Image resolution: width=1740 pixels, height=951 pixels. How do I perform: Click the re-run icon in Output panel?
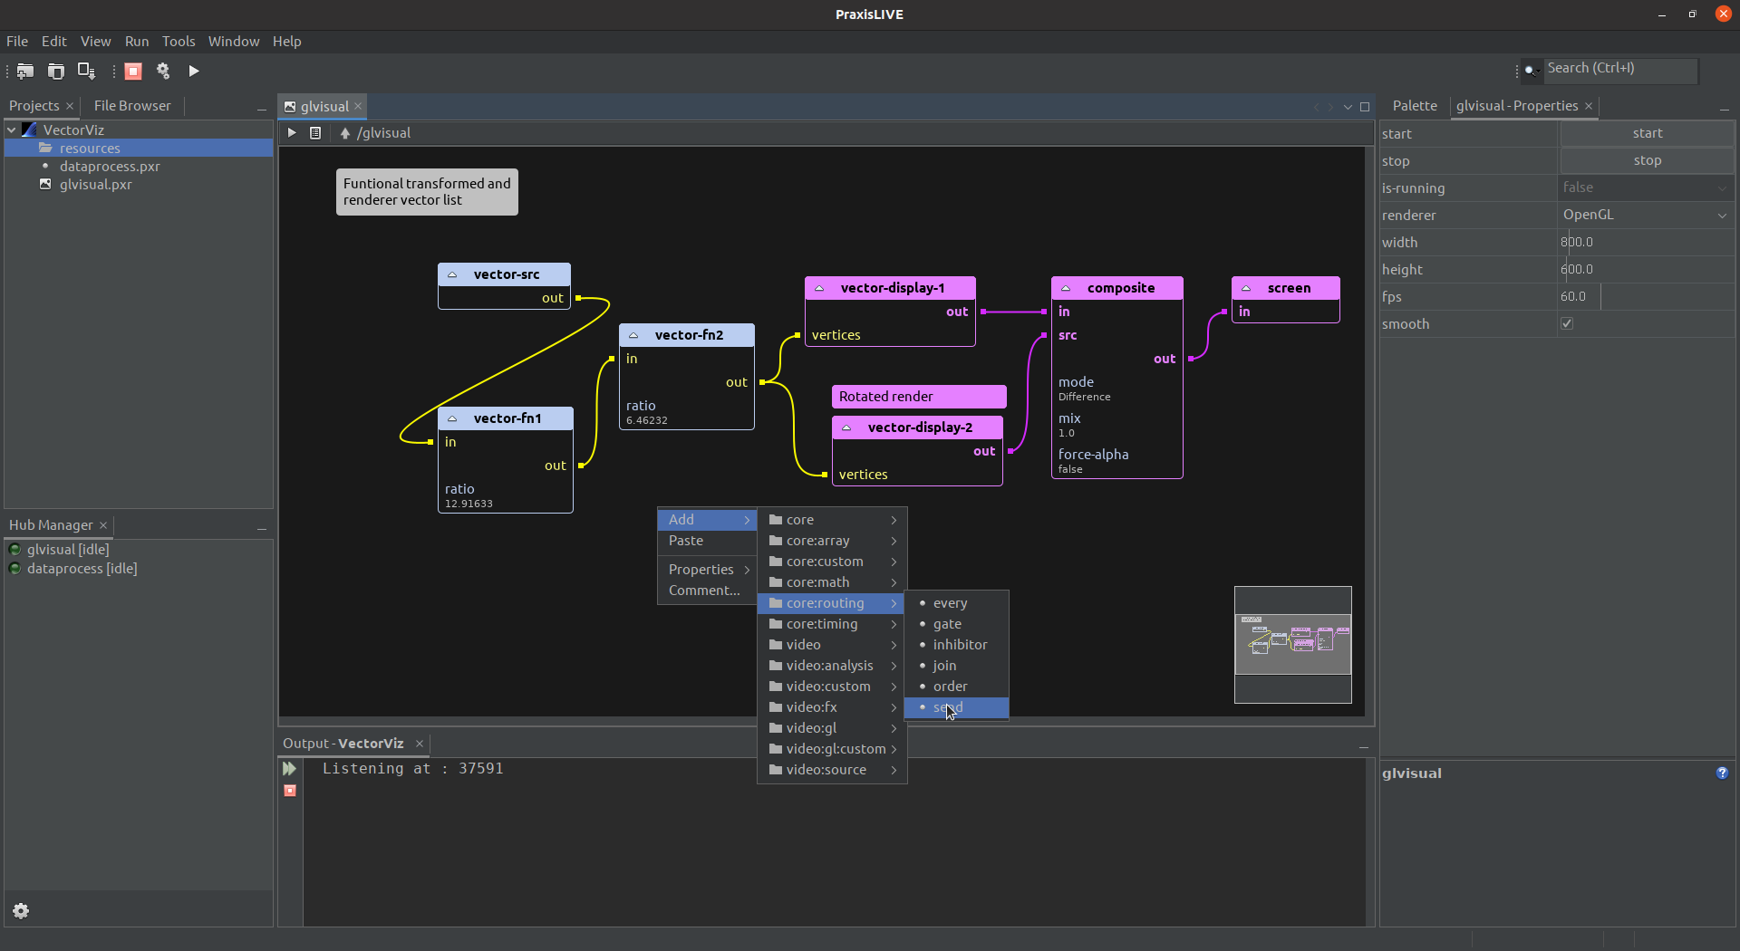click(x=290, y=769)
